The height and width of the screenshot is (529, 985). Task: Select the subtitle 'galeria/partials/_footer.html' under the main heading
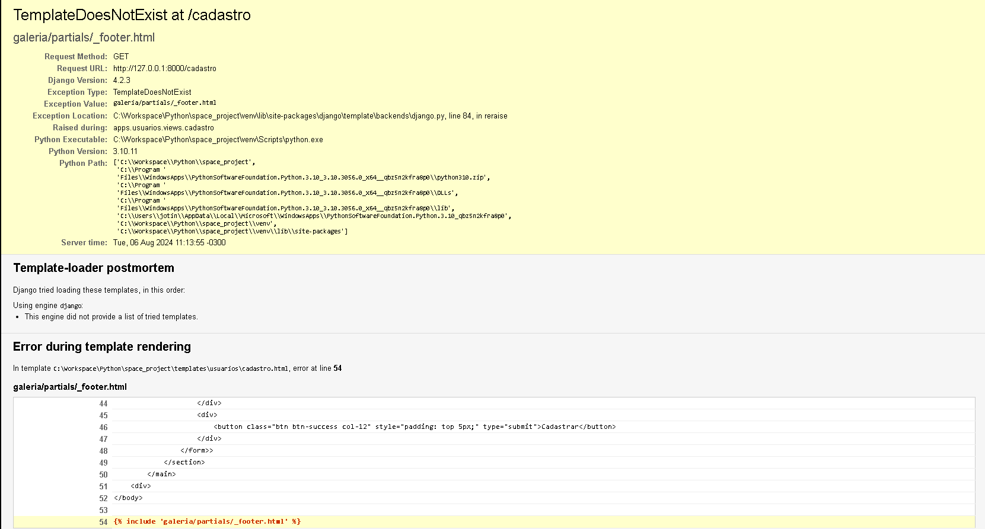84,37
